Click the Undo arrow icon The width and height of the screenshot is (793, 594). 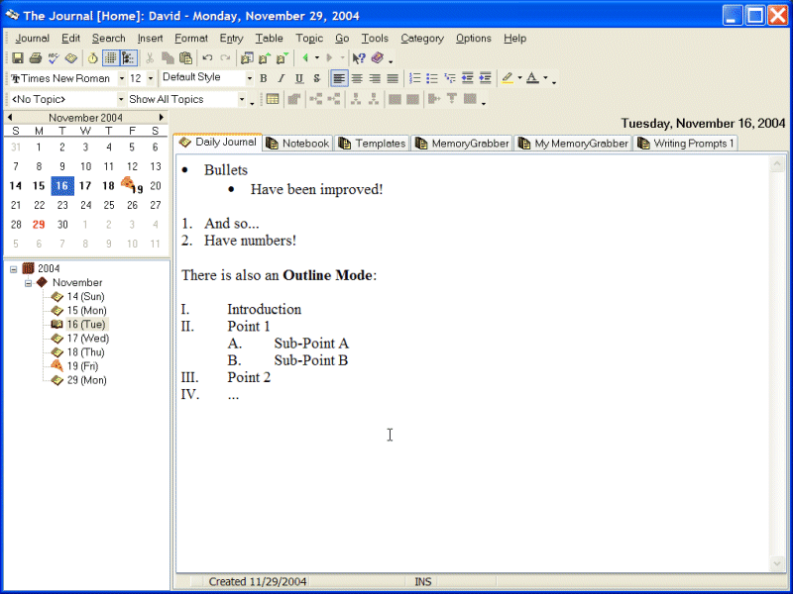(207, 58)
